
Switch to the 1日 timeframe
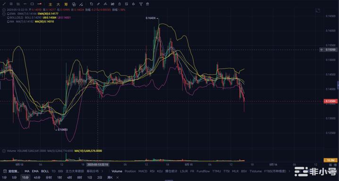click(x=90, y=178)
